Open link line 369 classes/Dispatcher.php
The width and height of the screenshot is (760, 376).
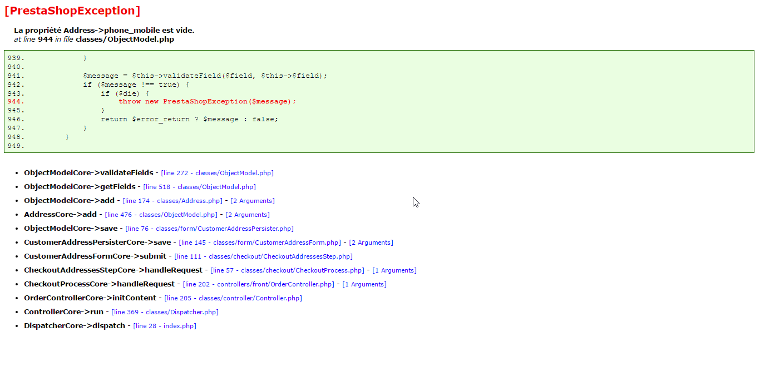(x=165, y=312)
